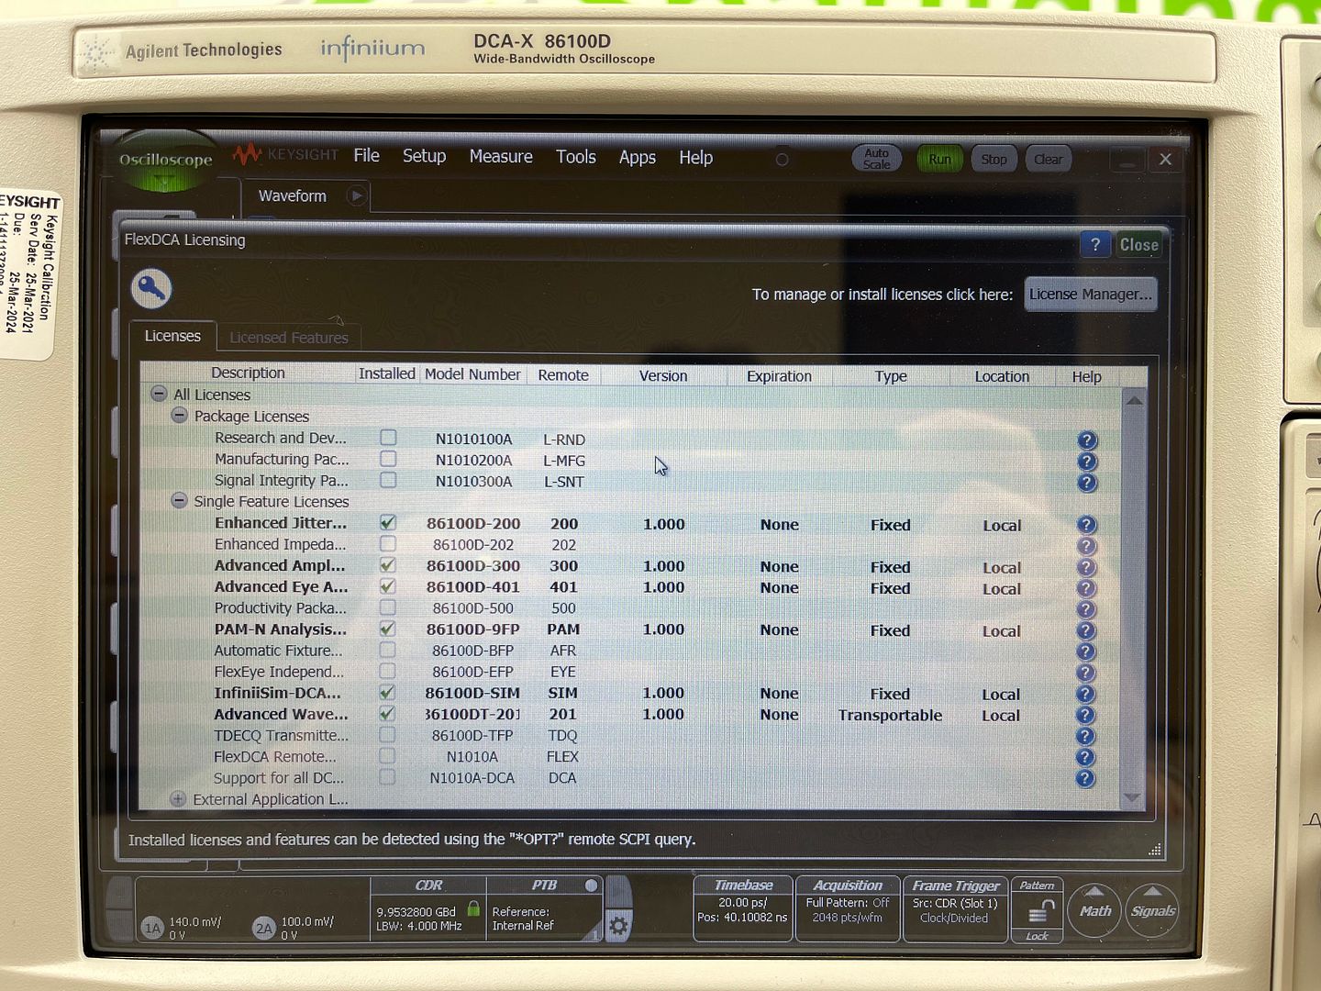Screen dimensions: 1321x991
Task: Toggle Manufacturing Pac installed checkbox
Action: pos(388,459)
